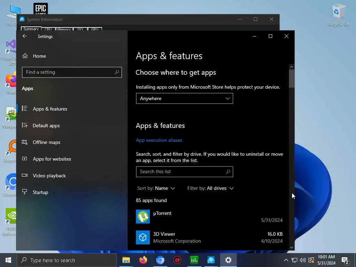Switch to CPU tab in System Information
The image size is (356, 267).
click(x=48, y=29)
